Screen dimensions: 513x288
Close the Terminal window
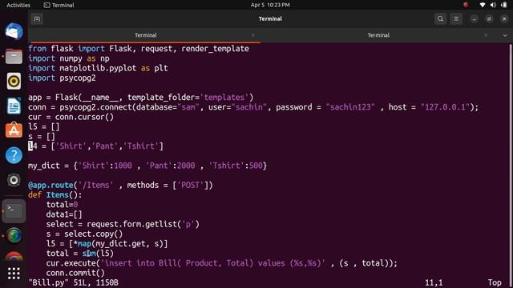click(504, 19)
